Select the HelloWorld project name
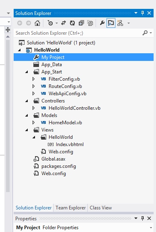This screenshot has height=232, width=156. pos(47,50)
